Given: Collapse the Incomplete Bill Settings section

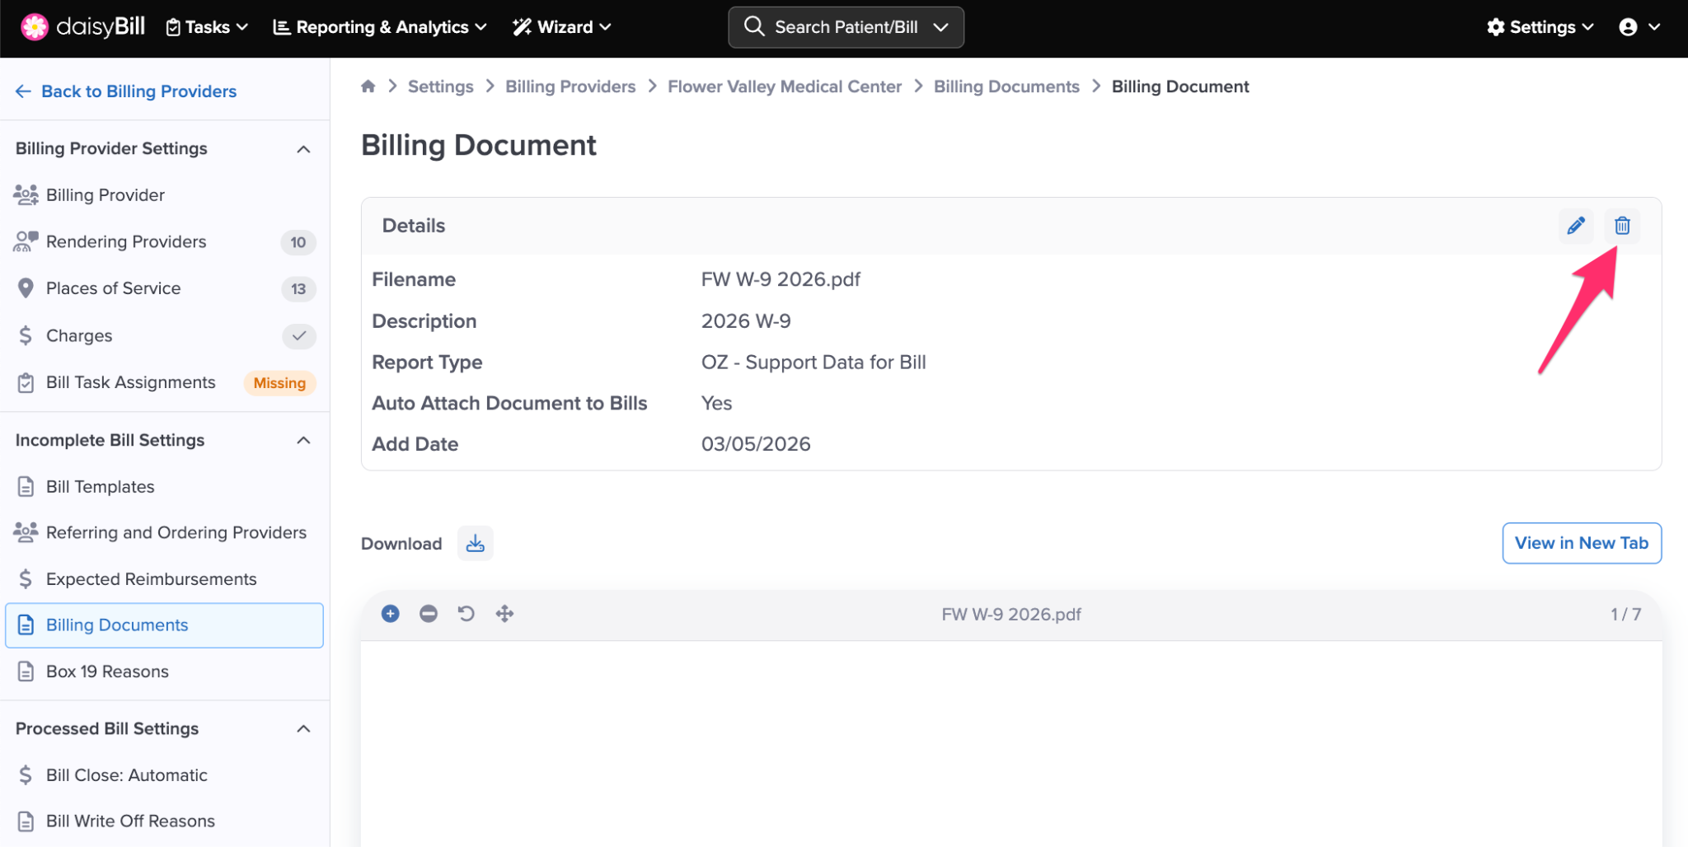Looking at the screenshot, I should (303, 441).
